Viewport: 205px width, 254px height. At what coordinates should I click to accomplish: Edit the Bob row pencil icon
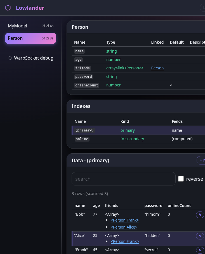[x=200, y=215]
